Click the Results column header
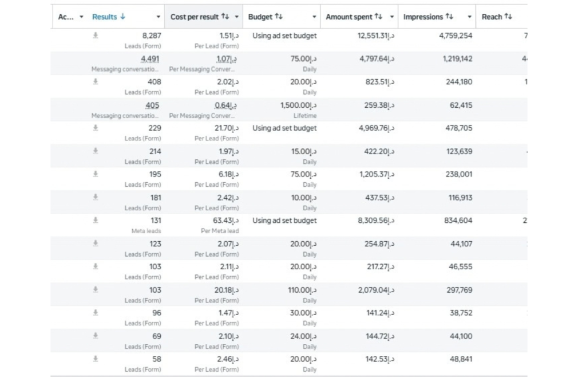Viewport: 586px width, 377px height. point(105,17)
